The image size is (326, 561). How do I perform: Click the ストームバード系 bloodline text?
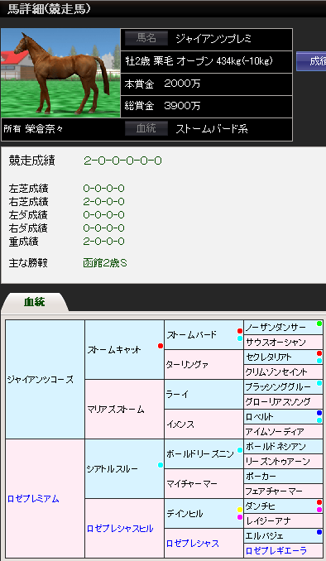(212, 129)
